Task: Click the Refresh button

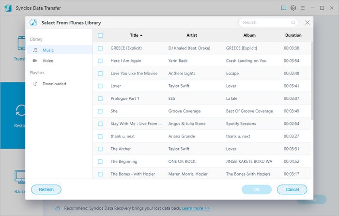Action: coord(46,189)
